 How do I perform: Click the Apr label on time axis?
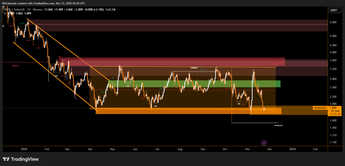(90, 148)
